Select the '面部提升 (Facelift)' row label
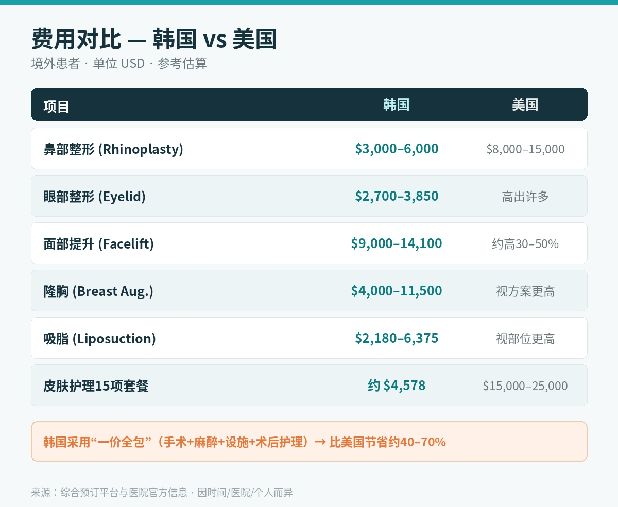 (98, 244)
